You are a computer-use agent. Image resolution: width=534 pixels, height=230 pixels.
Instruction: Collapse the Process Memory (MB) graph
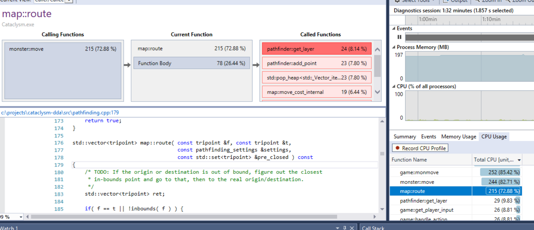point(394,47)
